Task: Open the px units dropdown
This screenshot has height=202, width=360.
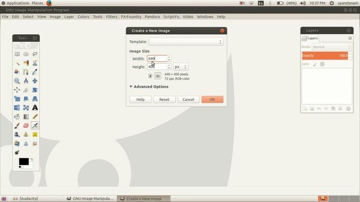Action: [181, 67]
